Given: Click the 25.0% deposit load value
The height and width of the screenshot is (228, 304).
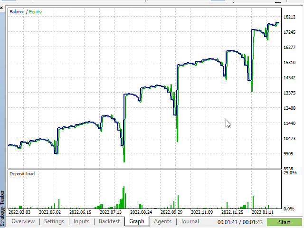Looking at the screenshot, I should [290, 173].
